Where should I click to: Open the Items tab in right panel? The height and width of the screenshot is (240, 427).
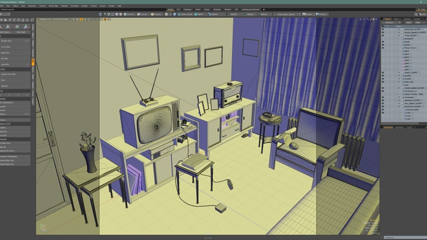(x=388, y=19)
